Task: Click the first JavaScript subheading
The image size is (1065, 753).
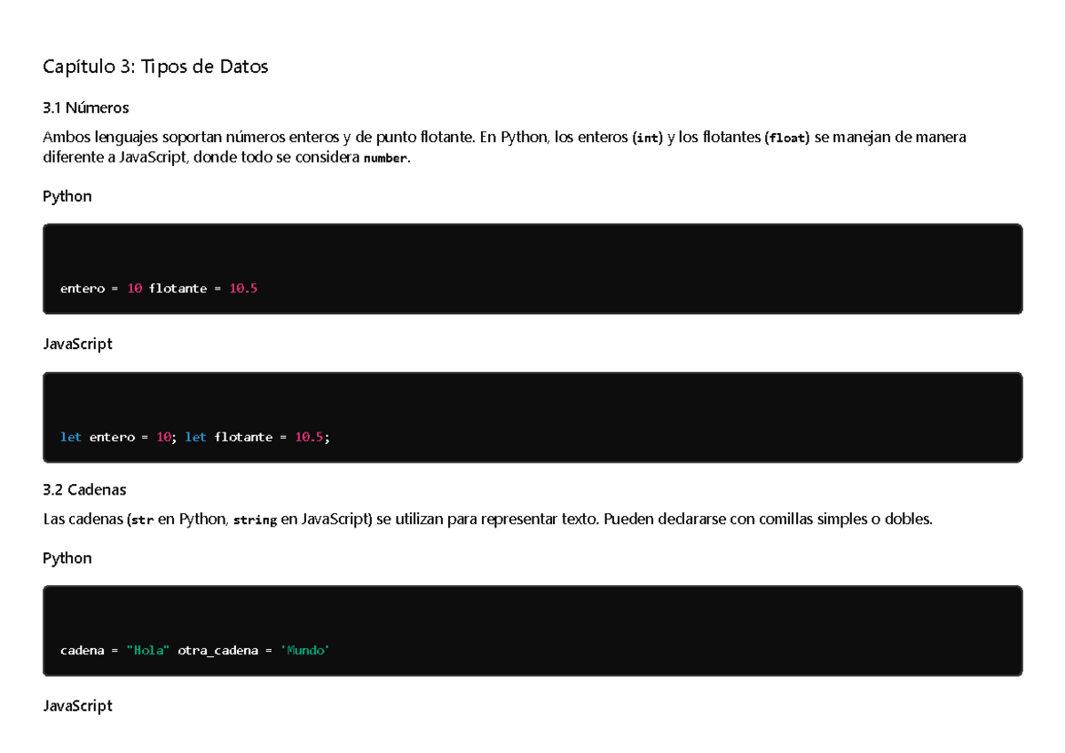Action: click(x=77, y=344)
